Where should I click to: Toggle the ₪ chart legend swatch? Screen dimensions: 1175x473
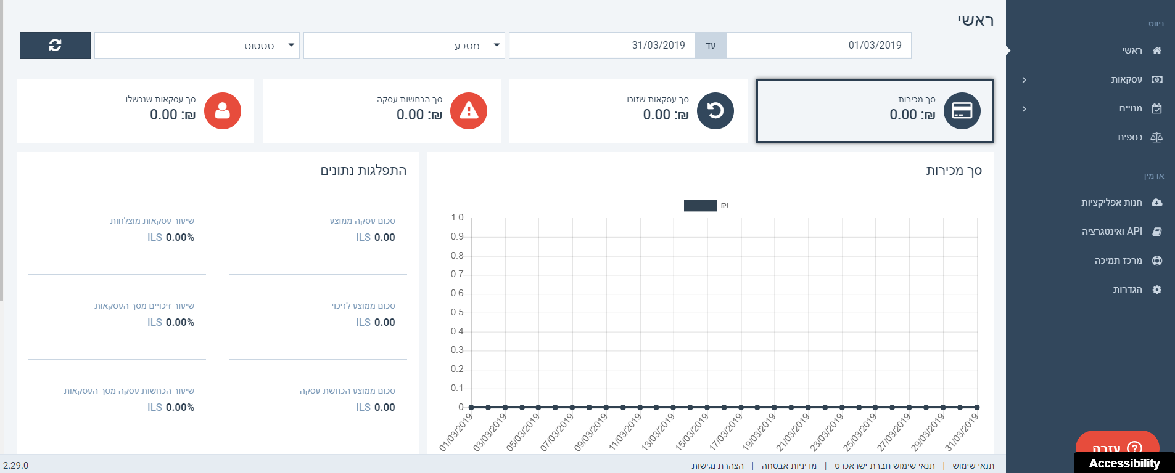[700, 206]
